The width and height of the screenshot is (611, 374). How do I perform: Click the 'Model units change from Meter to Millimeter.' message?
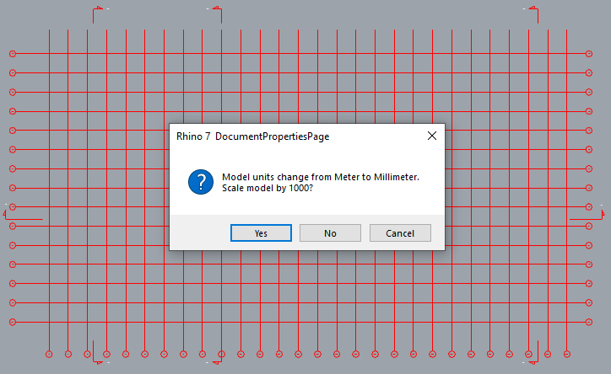tap(321, 177)
